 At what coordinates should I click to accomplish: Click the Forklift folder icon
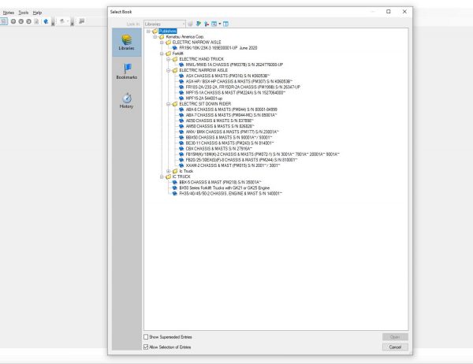(x=169, y=54)
